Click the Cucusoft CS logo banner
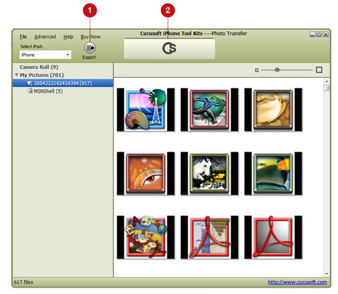 coord(169,49)
